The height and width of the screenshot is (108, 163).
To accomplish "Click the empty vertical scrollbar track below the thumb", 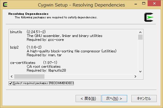I will click(x=140, y=54).
